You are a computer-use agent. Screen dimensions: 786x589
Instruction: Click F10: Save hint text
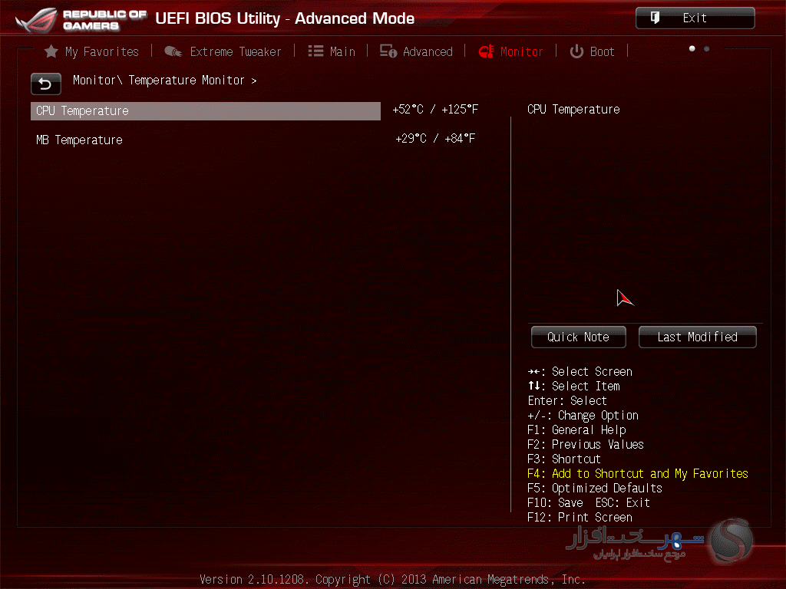555,503
